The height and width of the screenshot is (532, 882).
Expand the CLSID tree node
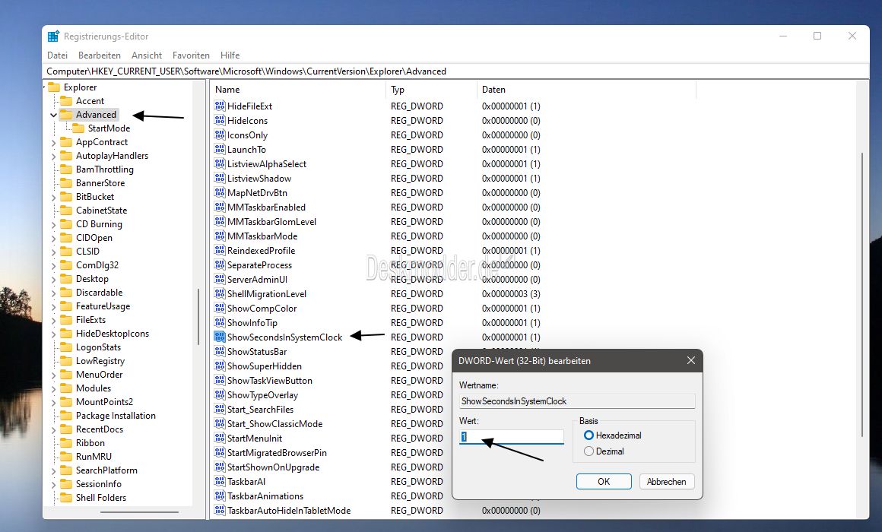point(53,252)
